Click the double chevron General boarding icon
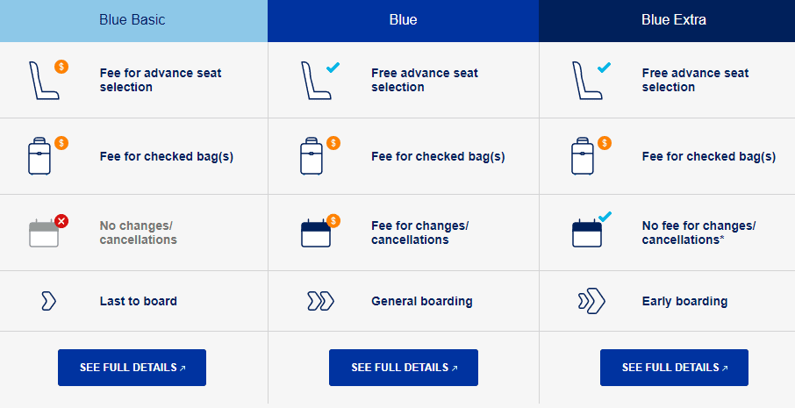 pyautogui.click(x=320, y=301)
